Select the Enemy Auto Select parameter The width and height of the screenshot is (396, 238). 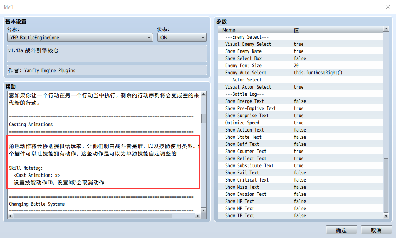[301, 73]
